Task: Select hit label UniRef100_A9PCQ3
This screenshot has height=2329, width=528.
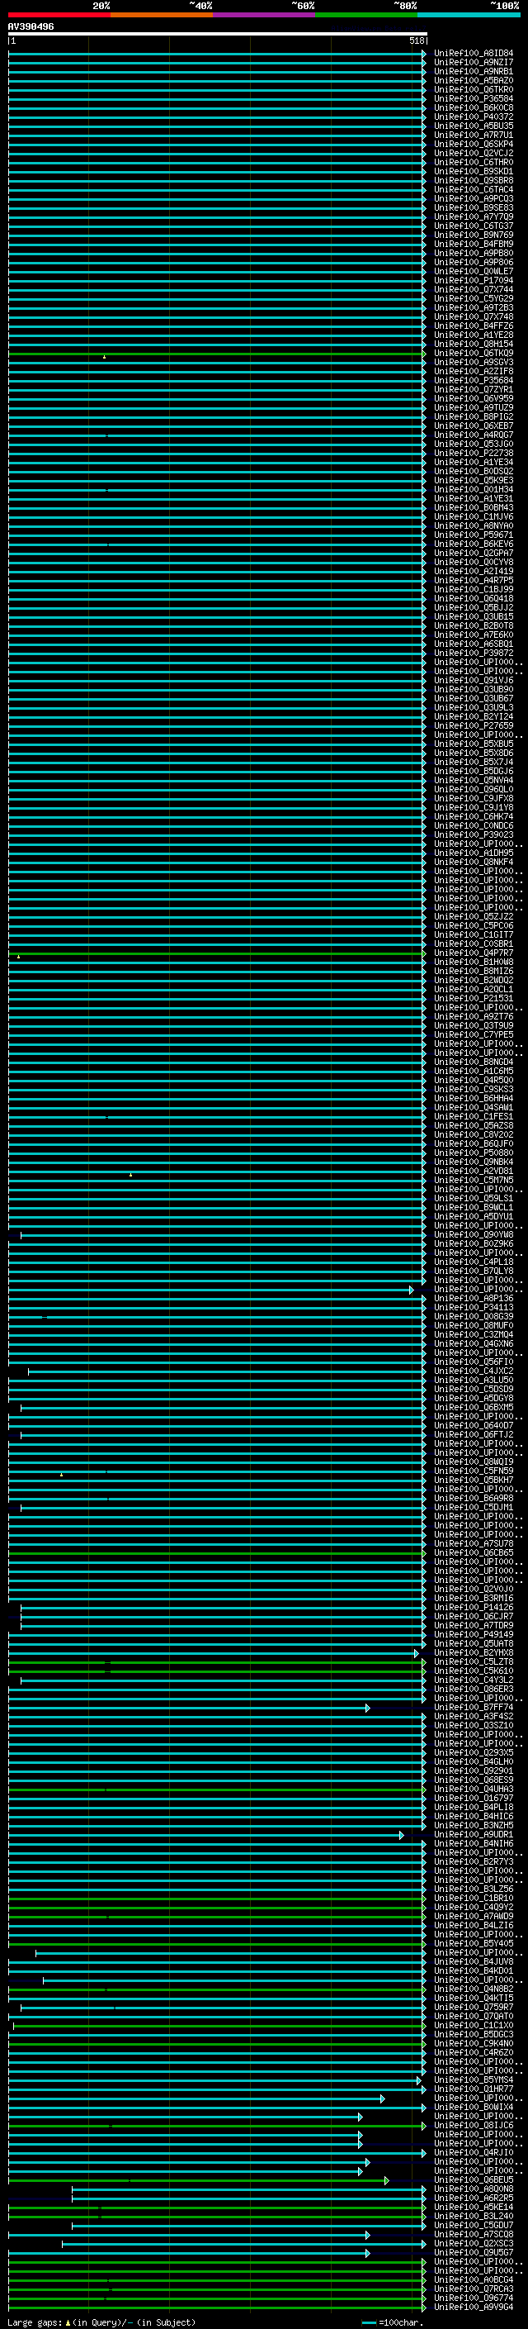Action: (474, 198)
